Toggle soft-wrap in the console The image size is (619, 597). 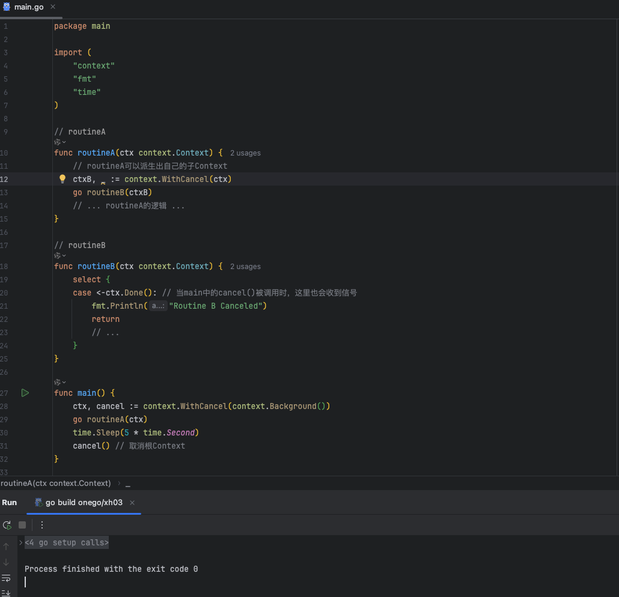pyautogui.click(x=6, y=578)
